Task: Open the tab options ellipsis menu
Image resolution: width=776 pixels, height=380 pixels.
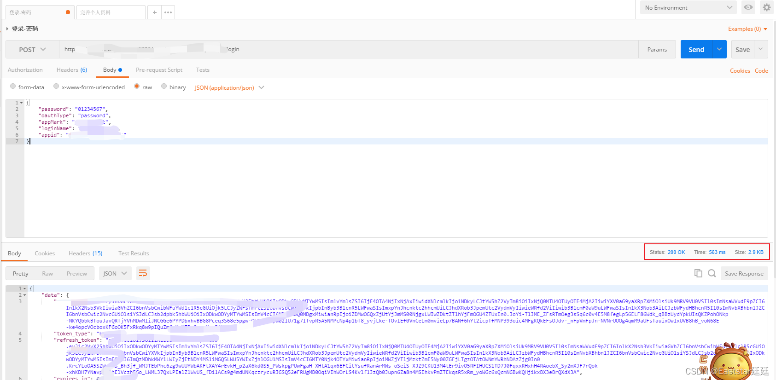Action: (x=168, y=12)
